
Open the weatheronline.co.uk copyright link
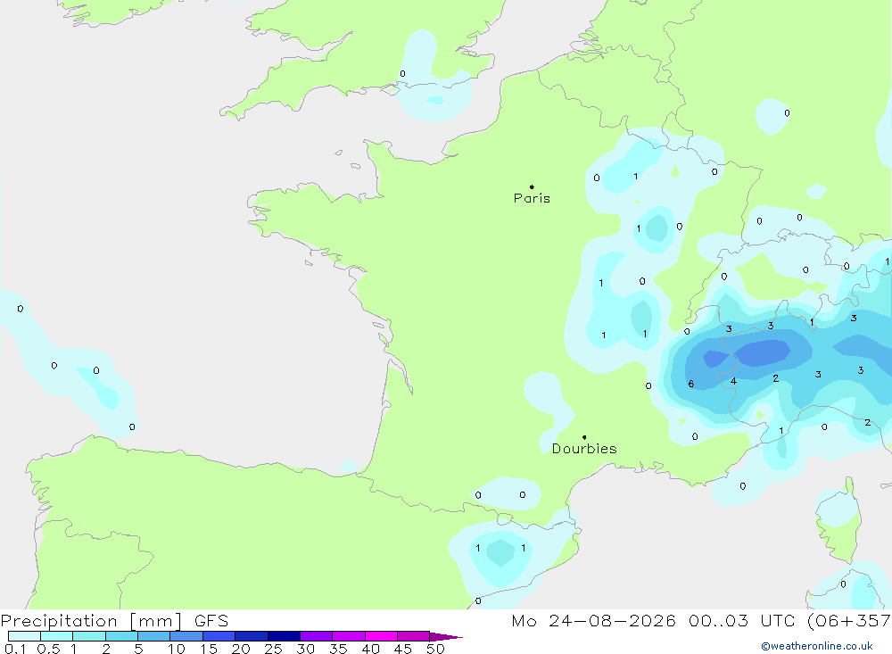[817, 646]
